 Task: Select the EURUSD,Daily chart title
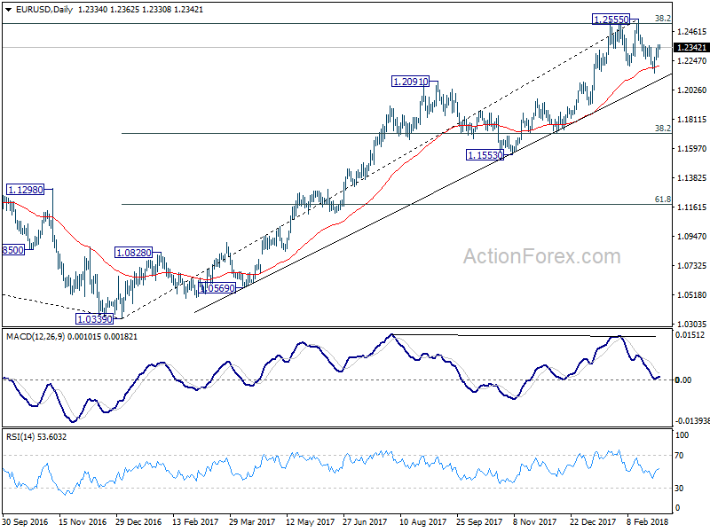point(43,10)
